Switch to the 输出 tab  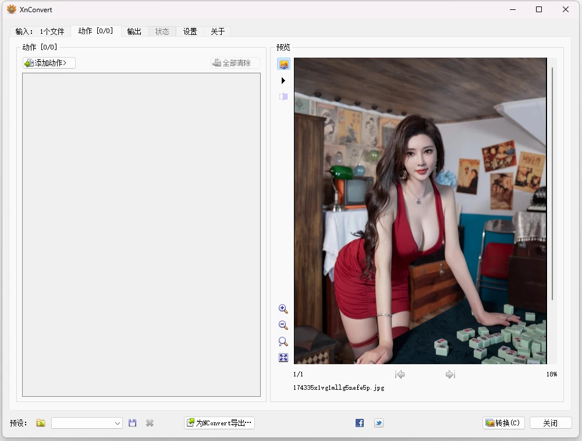click(134, 31)
